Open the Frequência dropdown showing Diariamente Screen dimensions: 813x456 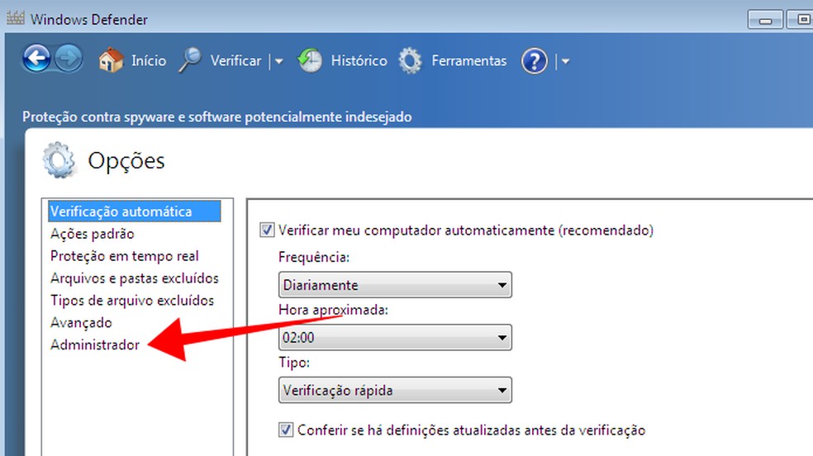coord(395,284)
